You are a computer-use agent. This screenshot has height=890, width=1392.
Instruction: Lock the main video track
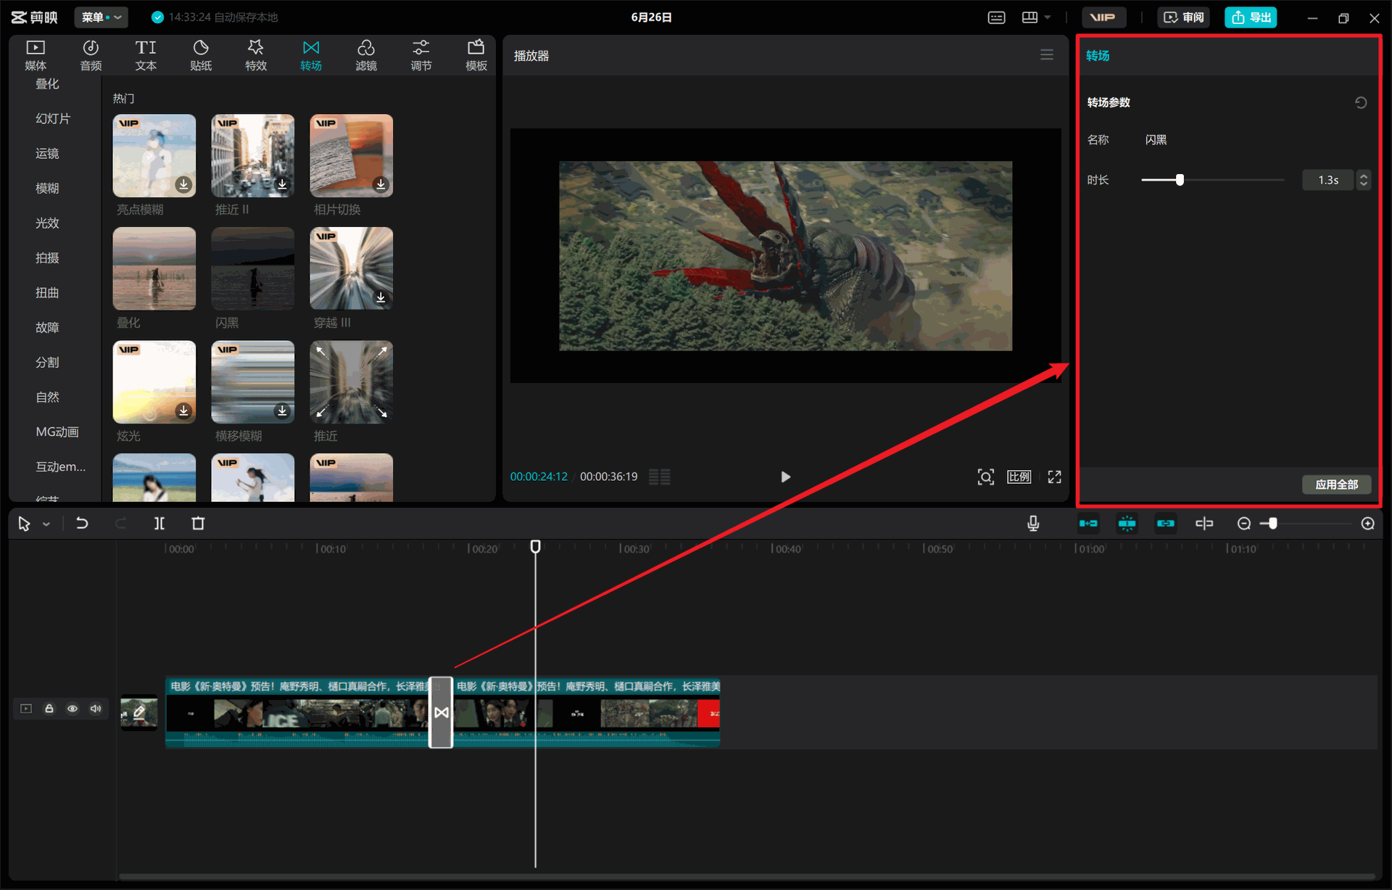49,709
